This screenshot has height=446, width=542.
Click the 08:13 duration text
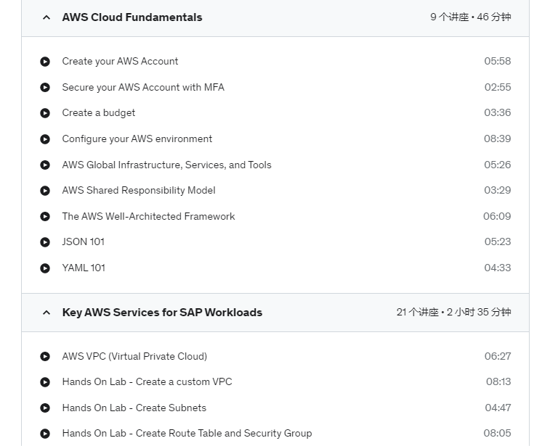tap(498, 381)
